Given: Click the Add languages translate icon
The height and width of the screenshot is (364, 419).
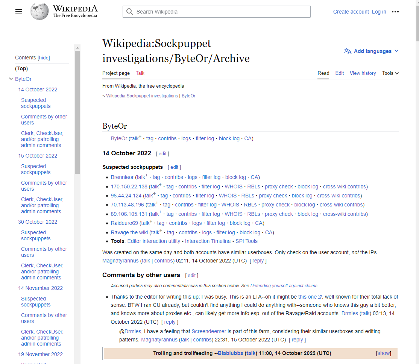Looking at the screenshot, I should [x=348, y=51].
